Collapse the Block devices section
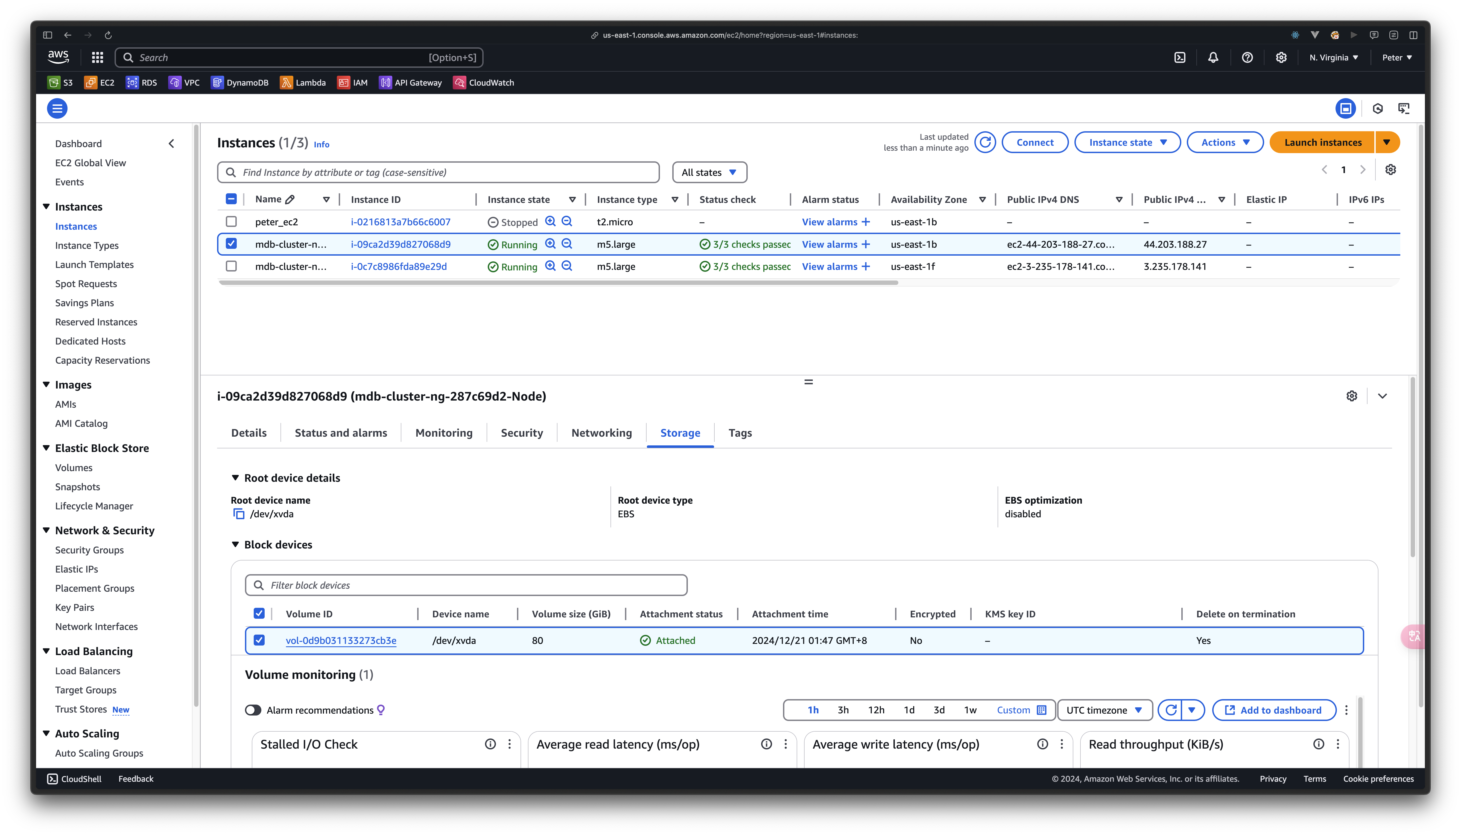 pyautogui.click(x=235, y=544)
